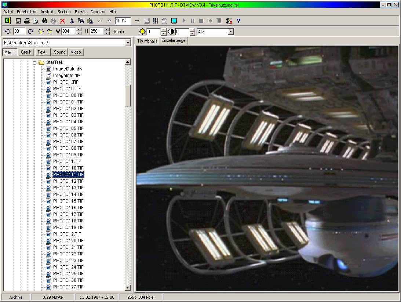Viewport: 401px width, 302px height.
Task: Paste from the clipboard icon
Action: click(x=90, y=21)
